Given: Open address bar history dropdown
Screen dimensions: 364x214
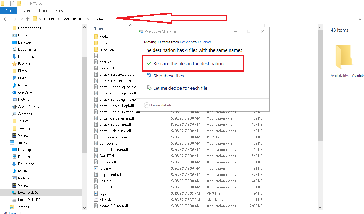Looking at the screenshot, I should tap(360, 19).
